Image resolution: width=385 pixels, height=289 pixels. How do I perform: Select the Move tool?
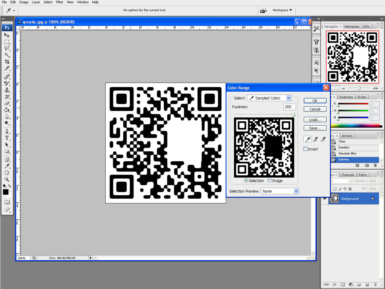coord(7,35)
